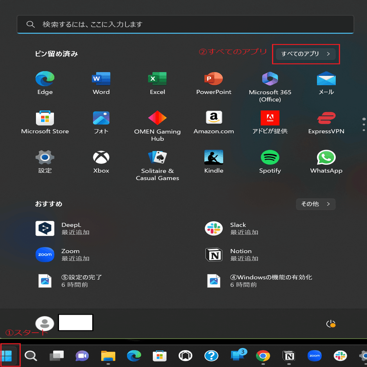
Task: Open taskbar app with badge 3
Action: point(238,355)
